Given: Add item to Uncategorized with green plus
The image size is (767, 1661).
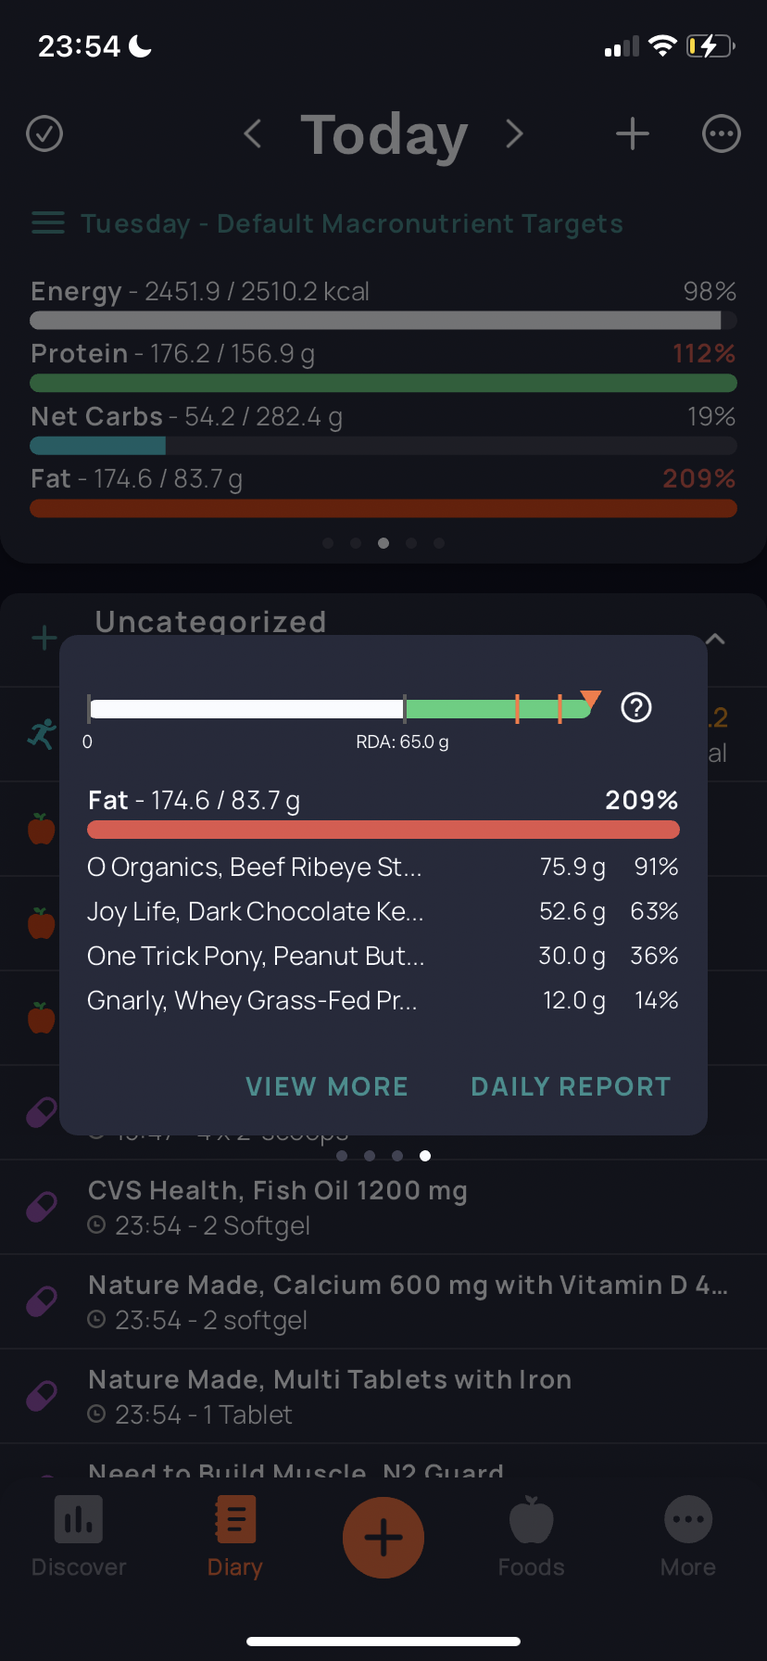Looking at the screenshot, I should pyautogui.click(x=44, y=638).
